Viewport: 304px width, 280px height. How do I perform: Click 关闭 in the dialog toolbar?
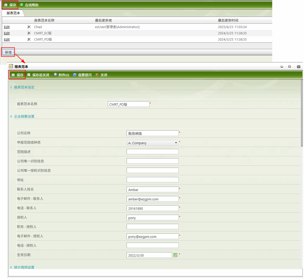[x=101, y=75]
